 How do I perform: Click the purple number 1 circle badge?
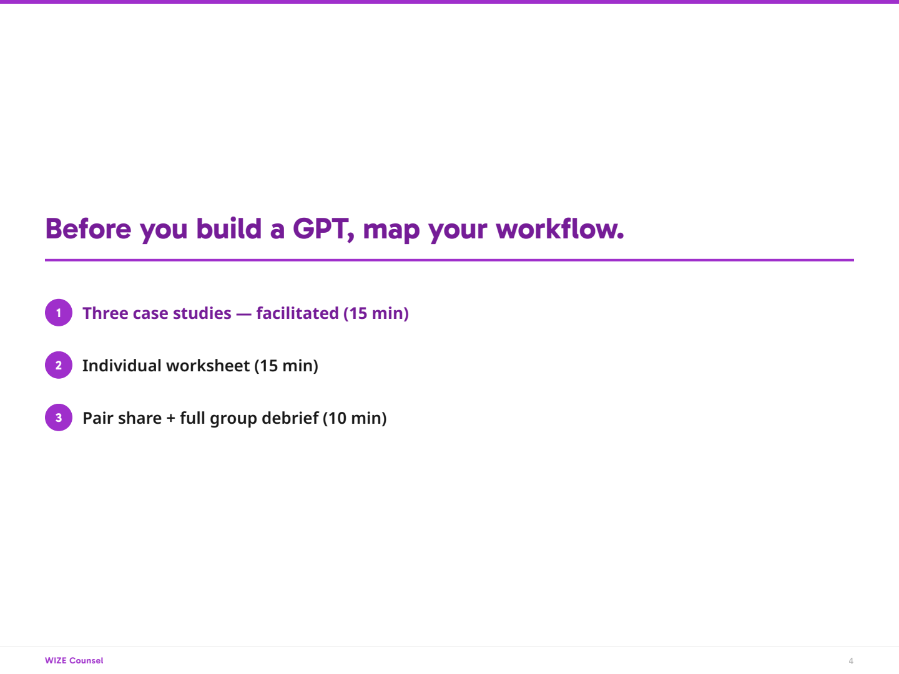click(x=59, y=313)
